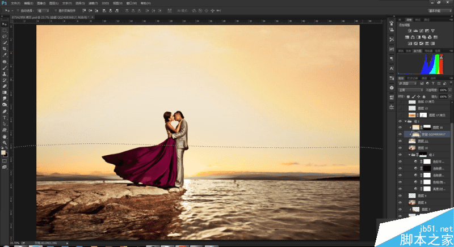The height and width of the screenshot is (247, 454).
Task: Select the Lasso tool
Action: click(x=5, y=36)
